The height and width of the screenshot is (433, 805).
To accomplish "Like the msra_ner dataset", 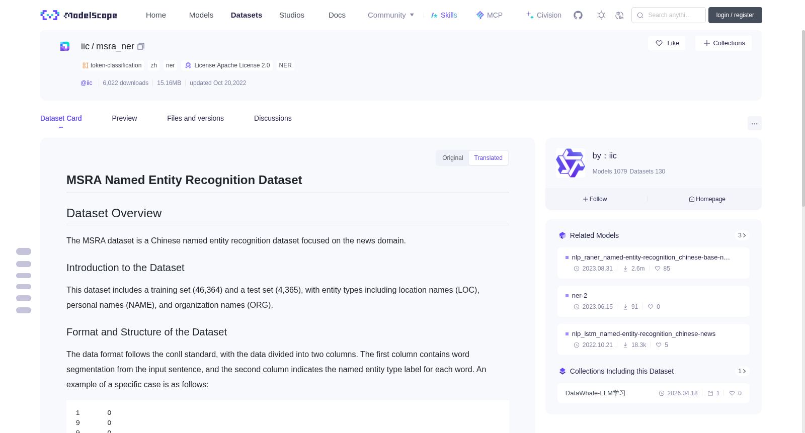I will (x=667, y=43).
